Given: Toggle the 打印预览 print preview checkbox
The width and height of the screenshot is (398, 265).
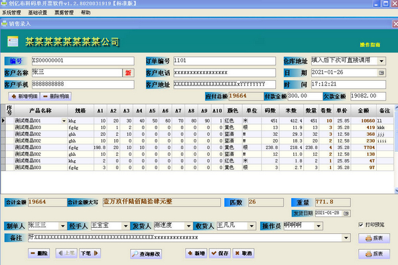Looking at the screenshot, I should [x=360, y=225].
